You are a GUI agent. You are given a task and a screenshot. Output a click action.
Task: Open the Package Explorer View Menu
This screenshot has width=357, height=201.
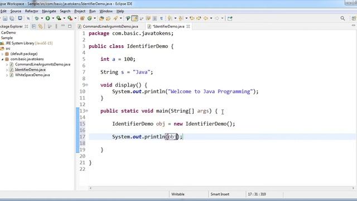tap(56, 26)
